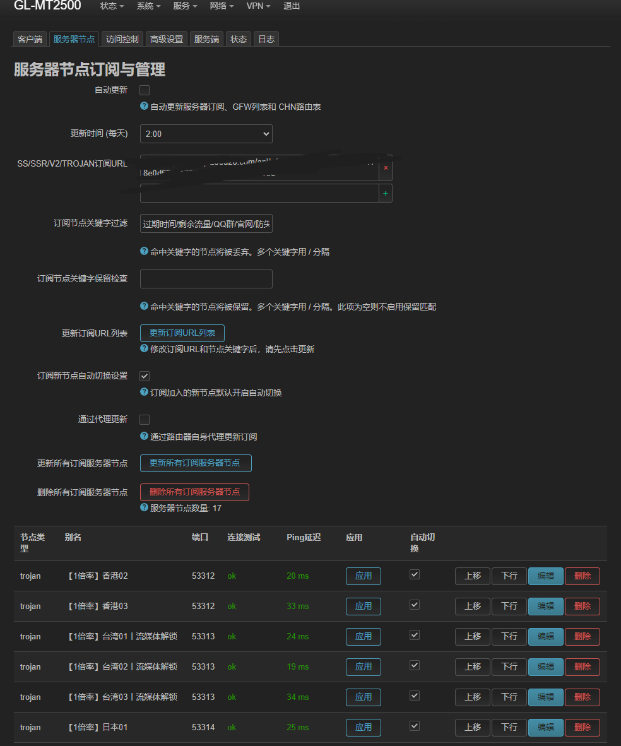Image resolution: width=621 pixels, height=746 pixels.
Task: Click the 更新所有订阅服务器节点 button
Action: coord(196,463)
